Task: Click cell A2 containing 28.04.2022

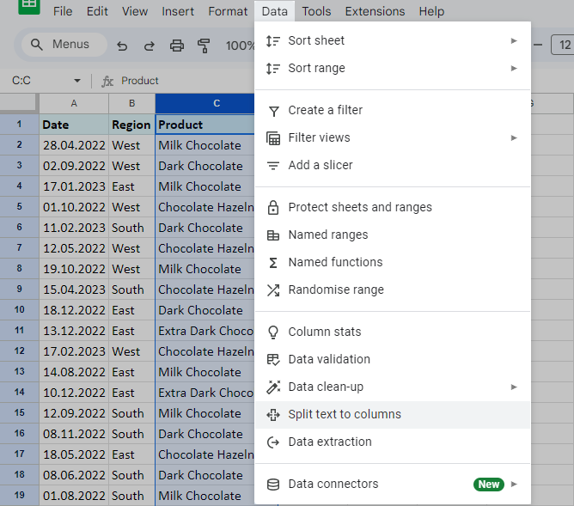Action: click(73, 145)
